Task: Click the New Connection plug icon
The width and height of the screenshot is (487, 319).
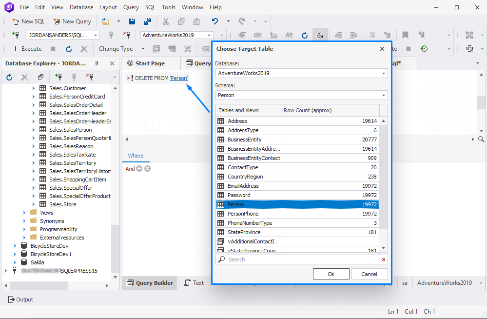Action: (16, 35)
